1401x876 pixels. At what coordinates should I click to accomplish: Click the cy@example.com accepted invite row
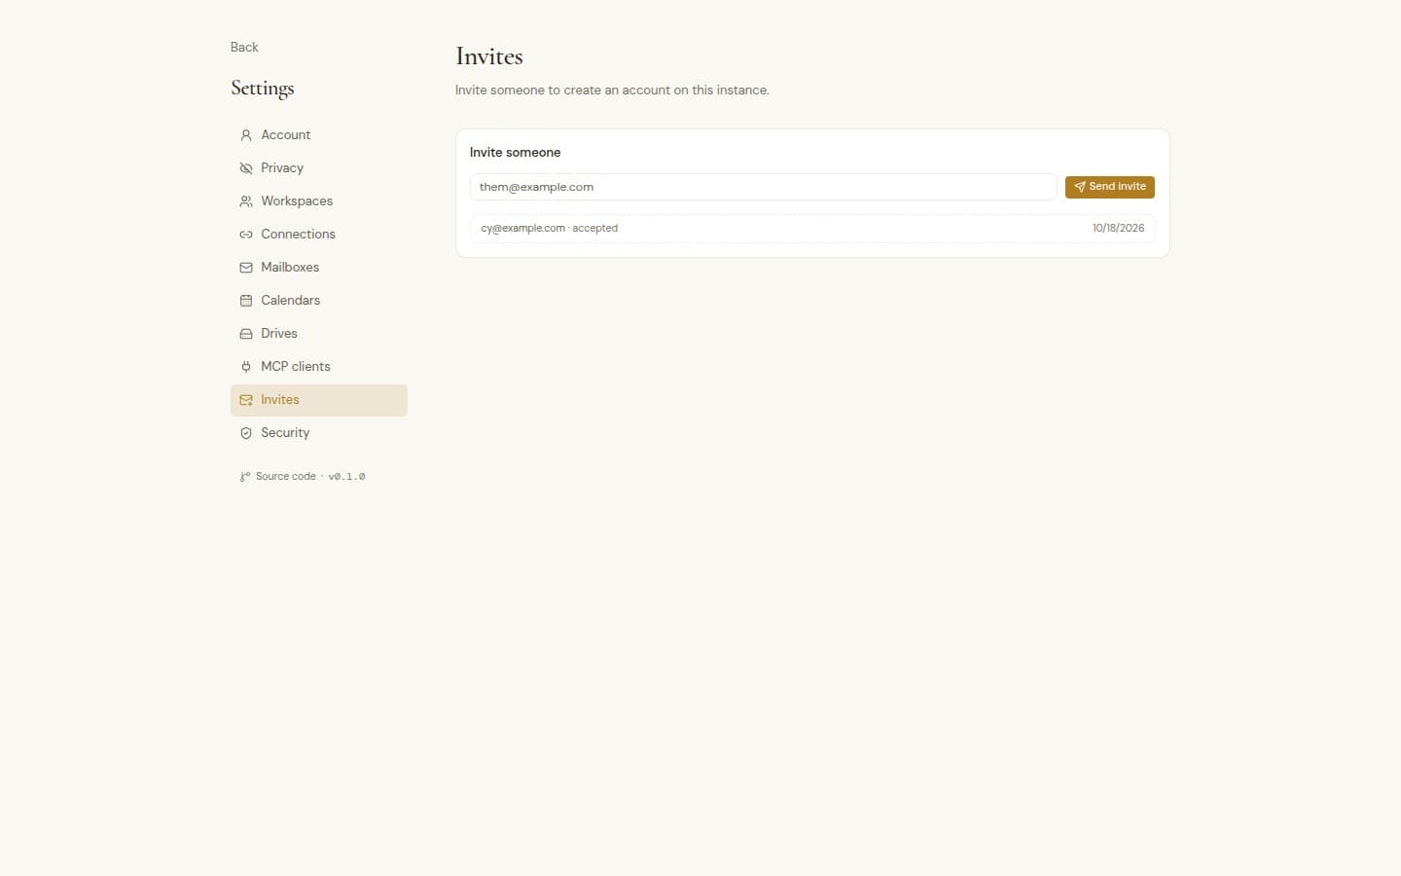[812, 229]
